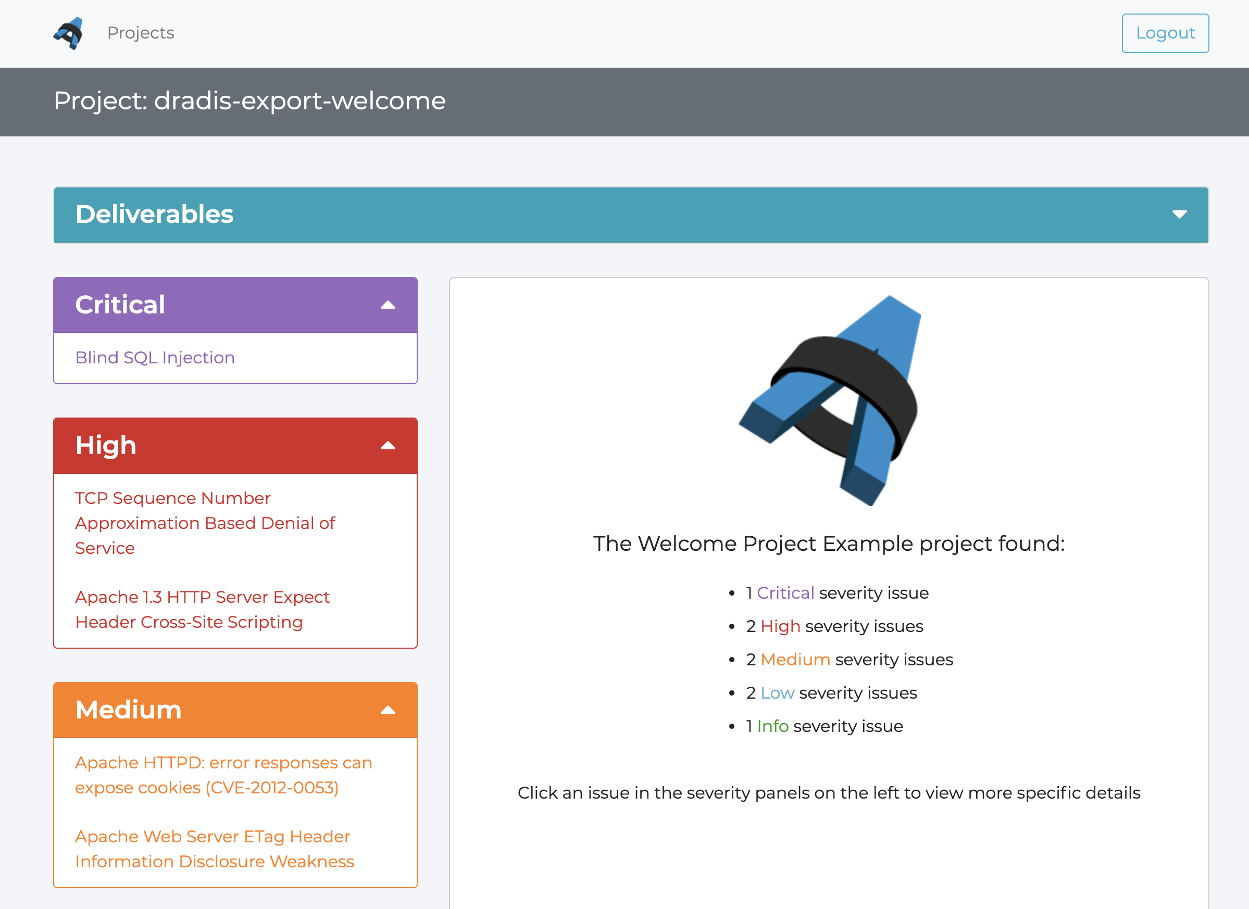
Task: Click the Logout button
Action: click(1165, 33)
